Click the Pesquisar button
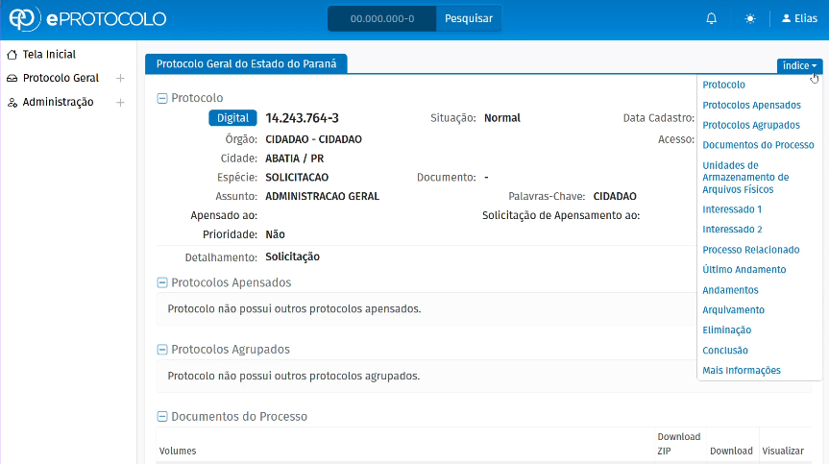The height and width of the screenshot is (464, 829). point(468,19)
